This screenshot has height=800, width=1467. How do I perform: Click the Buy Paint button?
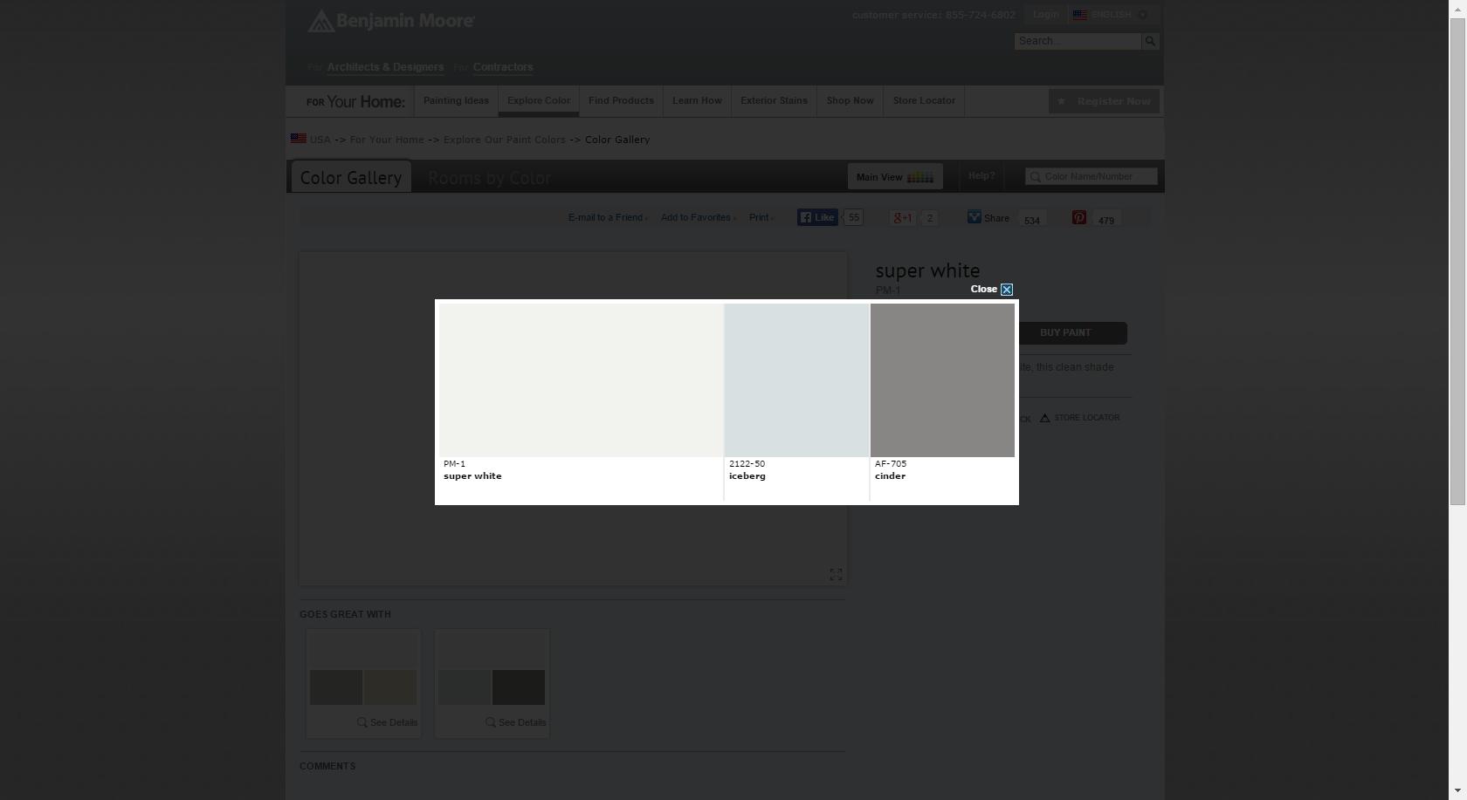point(1065,333)
